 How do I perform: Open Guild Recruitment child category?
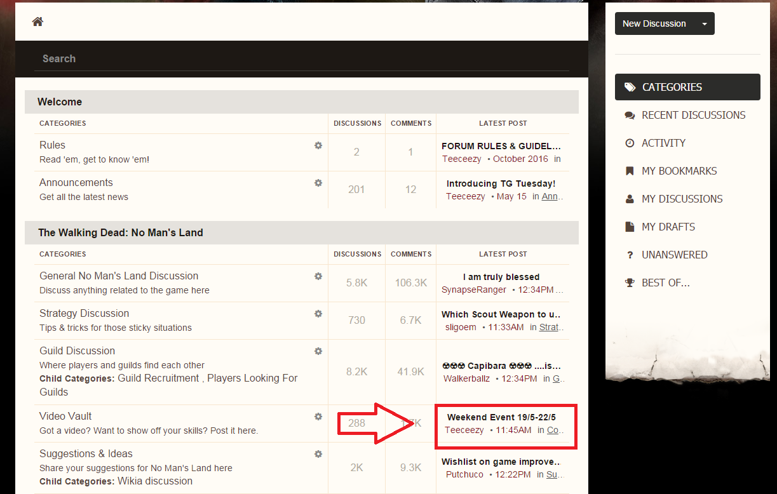click(x=159, y=378)
